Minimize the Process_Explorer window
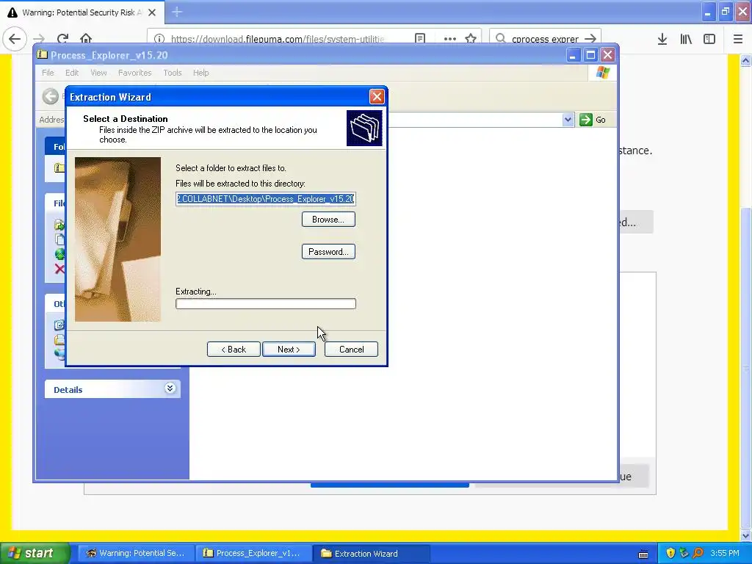Image resolution: width=752 pixels, height=564 pixels. [x=573, y=55]
